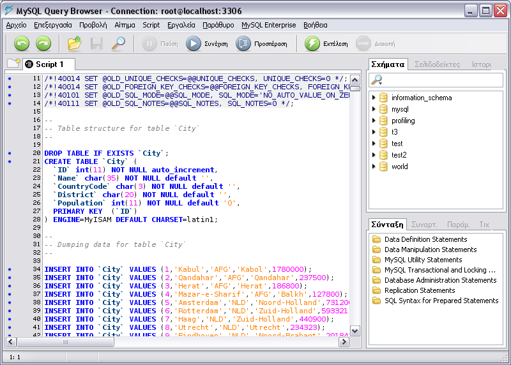Select the Script 1 tab

tap(50, 64)
